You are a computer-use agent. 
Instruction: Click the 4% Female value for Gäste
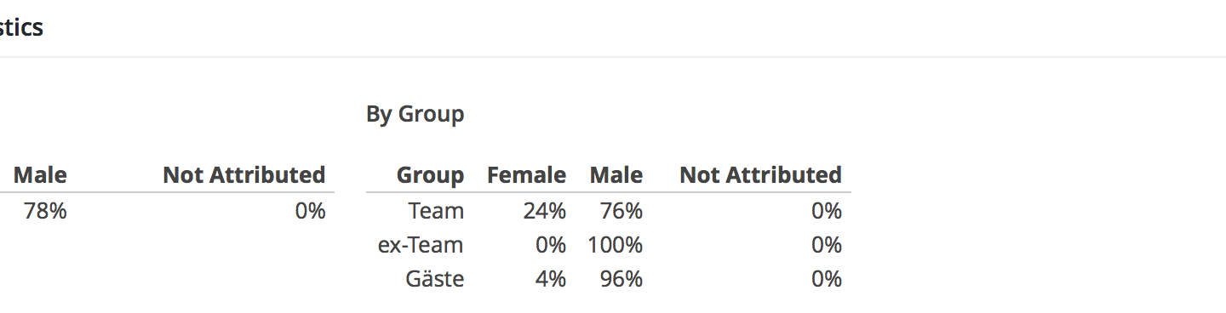click(x=551, y=279)
